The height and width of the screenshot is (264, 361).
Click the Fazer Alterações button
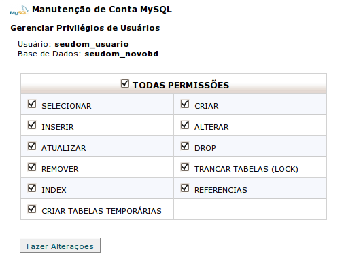click(60, 246)
